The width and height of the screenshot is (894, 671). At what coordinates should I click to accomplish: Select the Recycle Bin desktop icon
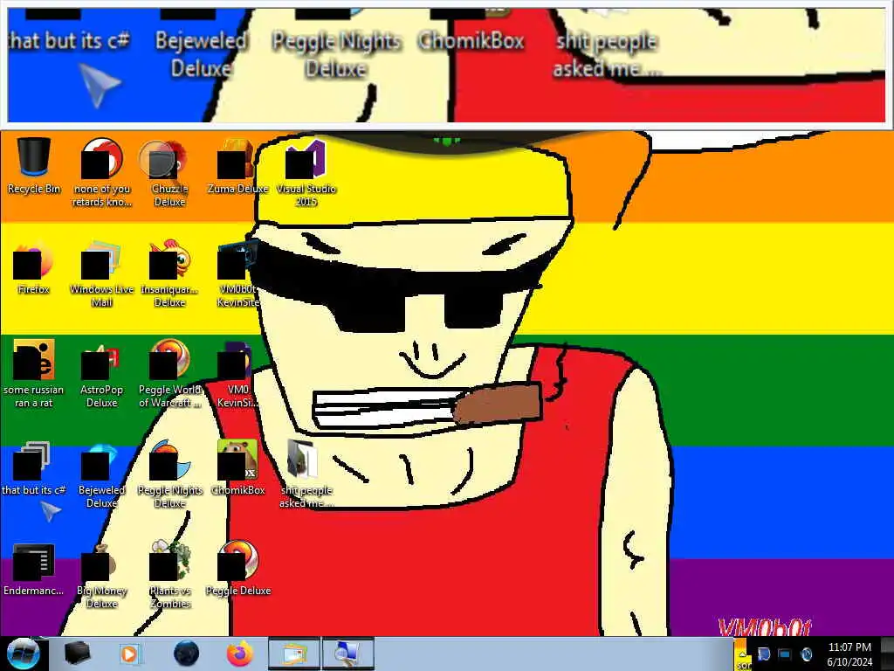(x=34, y=165)
